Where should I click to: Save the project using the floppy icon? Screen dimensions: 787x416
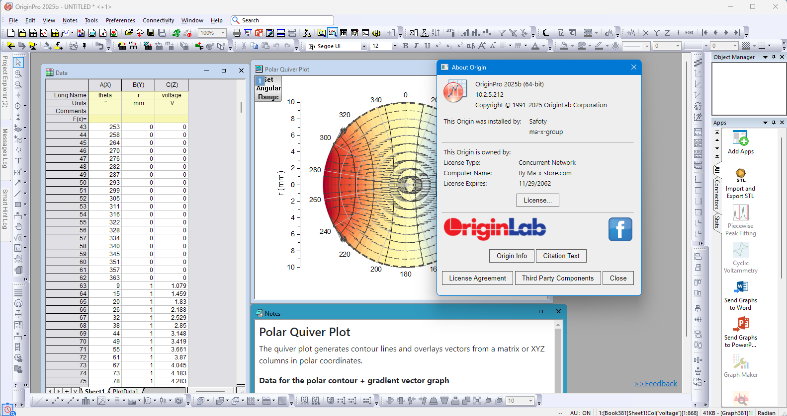coord(151,33)
